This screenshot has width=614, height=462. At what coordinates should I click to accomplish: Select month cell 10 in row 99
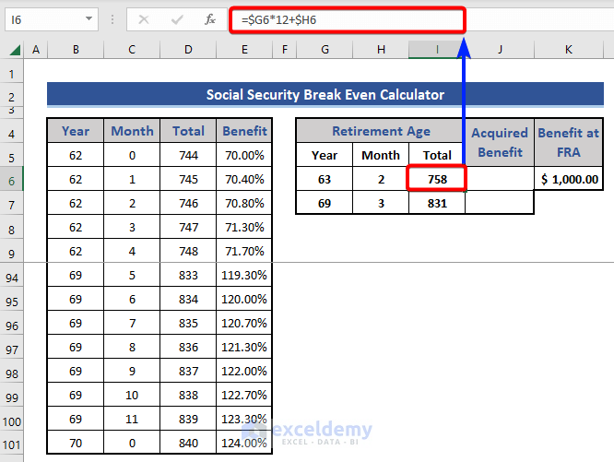pyautogui.click(x=132, y=395)
